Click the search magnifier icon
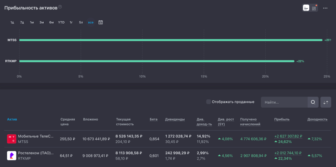 (313, 102)
